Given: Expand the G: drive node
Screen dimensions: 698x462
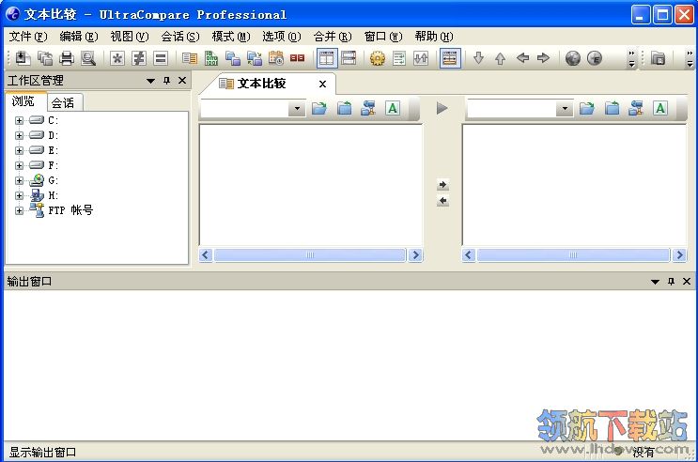Looking at the screenshot, I should click(19, 180).
